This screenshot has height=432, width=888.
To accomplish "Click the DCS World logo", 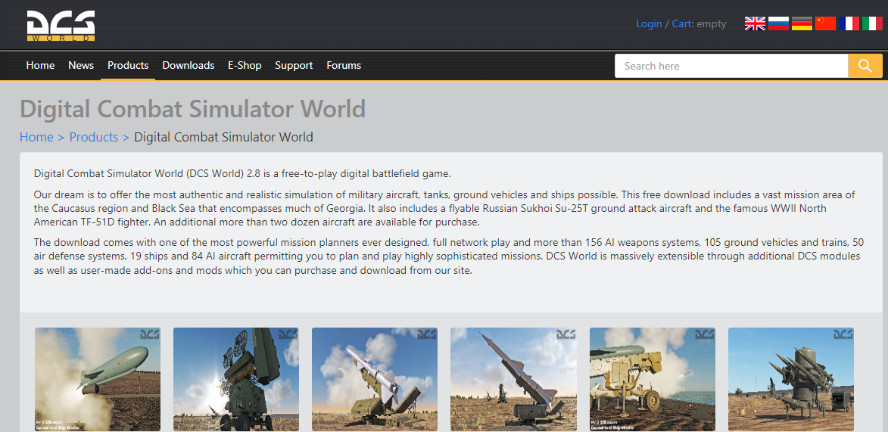I will [61, 26].
